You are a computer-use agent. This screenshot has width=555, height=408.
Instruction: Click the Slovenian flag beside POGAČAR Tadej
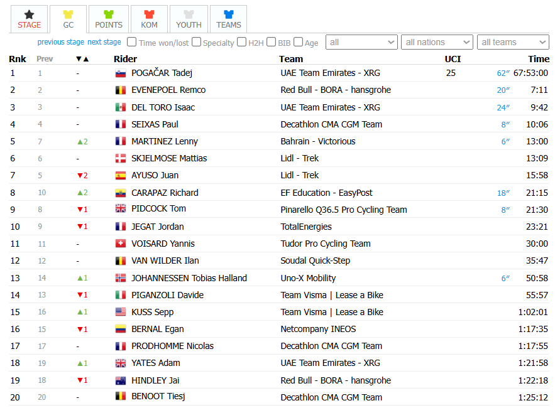(121, 73)
